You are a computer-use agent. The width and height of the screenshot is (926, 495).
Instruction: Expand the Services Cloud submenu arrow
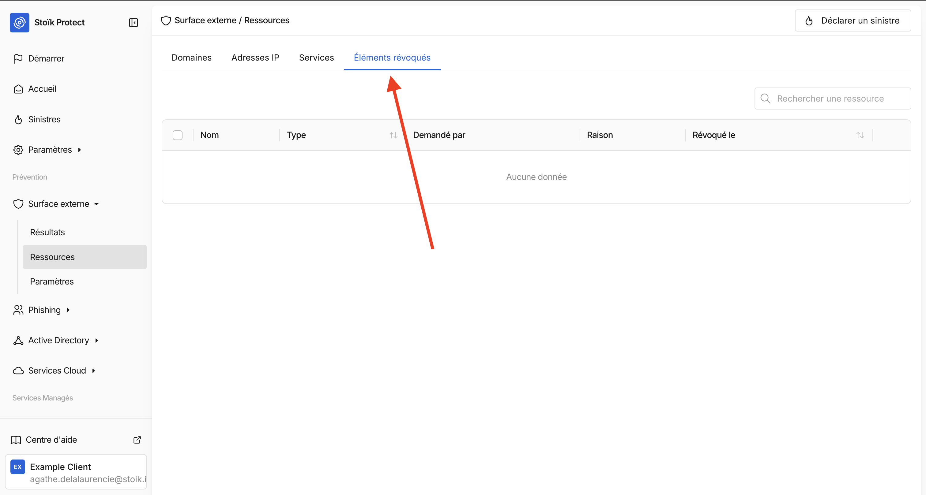93,371
